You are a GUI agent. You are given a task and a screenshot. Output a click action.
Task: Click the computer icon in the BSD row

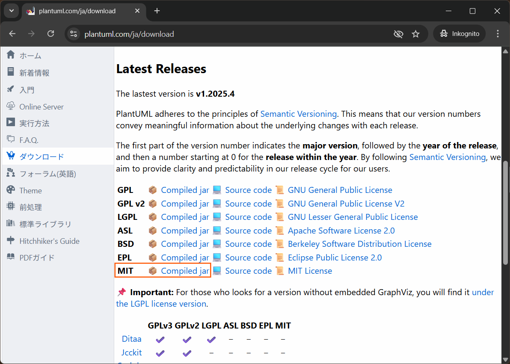(x=217, y=244)
